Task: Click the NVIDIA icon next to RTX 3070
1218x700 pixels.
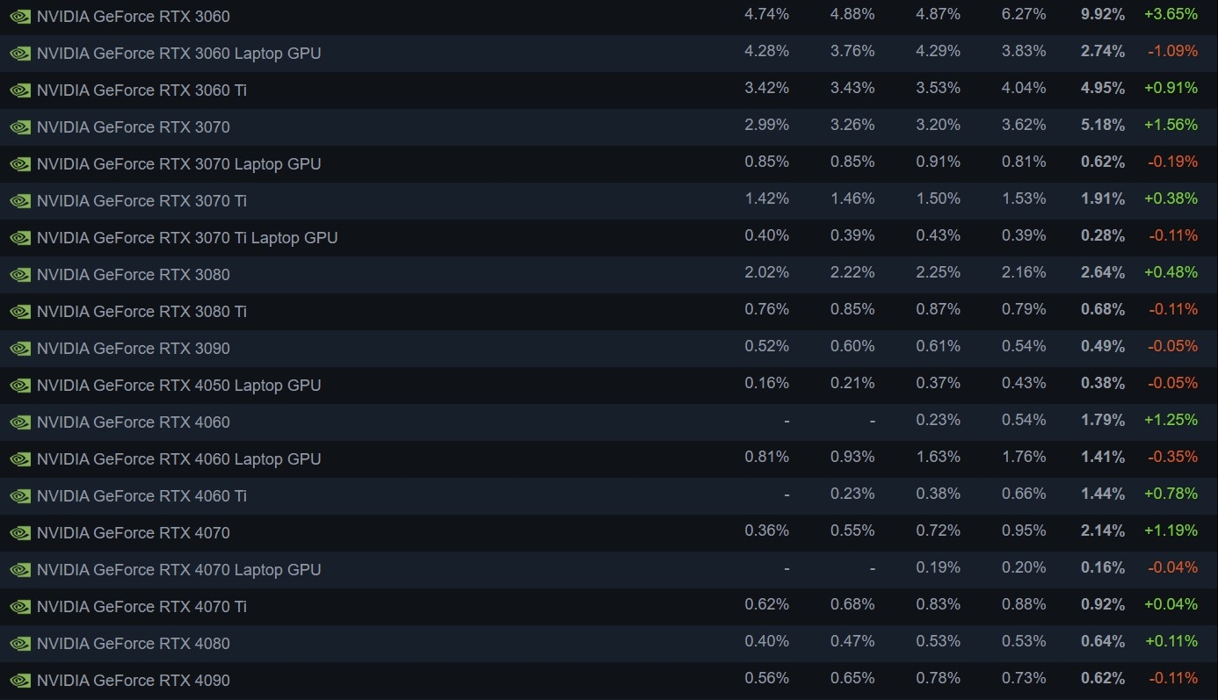Action: click(x=20, y=127)
